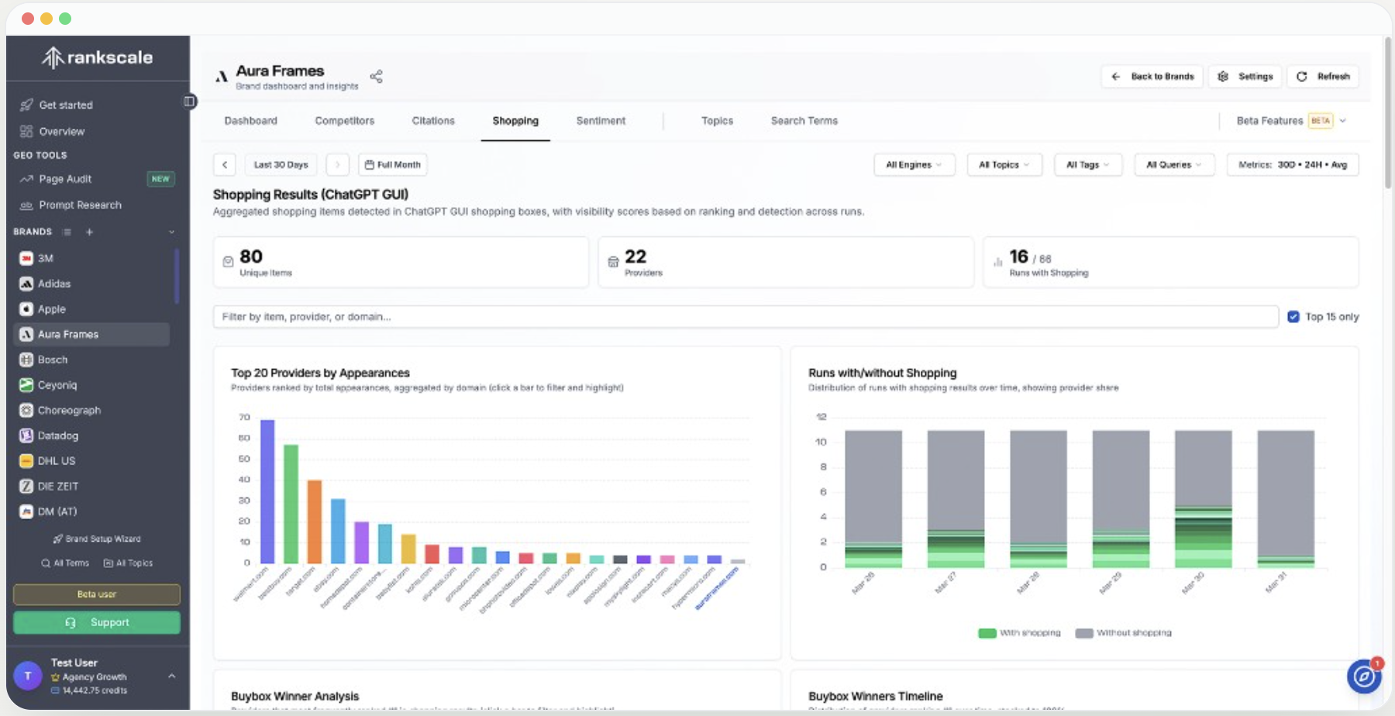
Task: Open the Page Audit tool
Action: pos(56,179)
